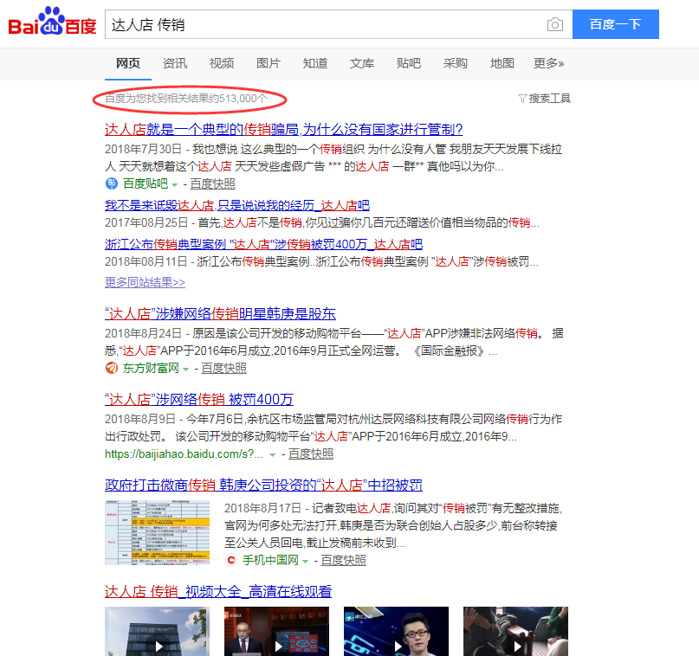The width and height of the screenshot is (699, 656).
Task: Expand the 东方财富网 source dropdown arrow
Action: (185, 370)
